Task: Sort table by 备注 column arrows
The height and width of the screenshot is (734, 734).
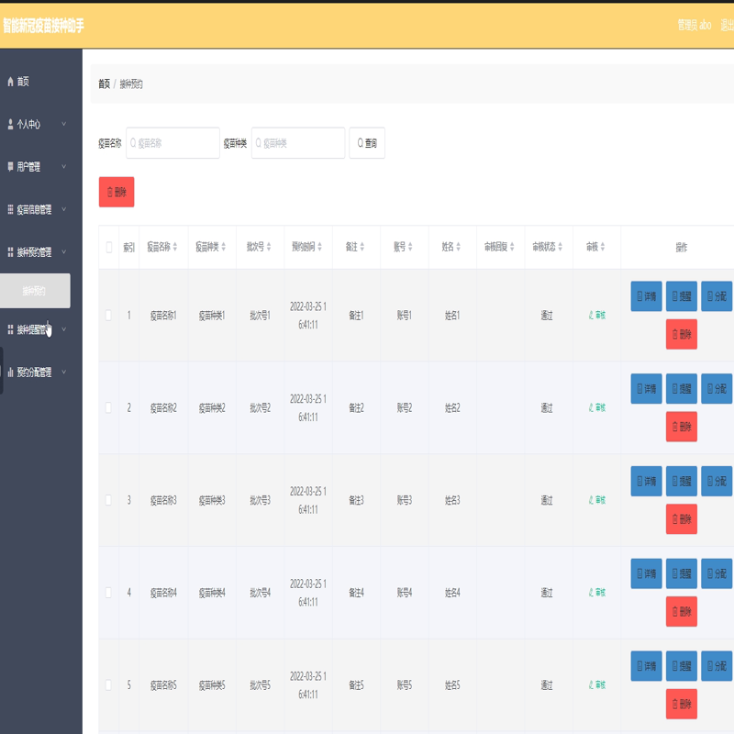Action: tap(361, 247)
